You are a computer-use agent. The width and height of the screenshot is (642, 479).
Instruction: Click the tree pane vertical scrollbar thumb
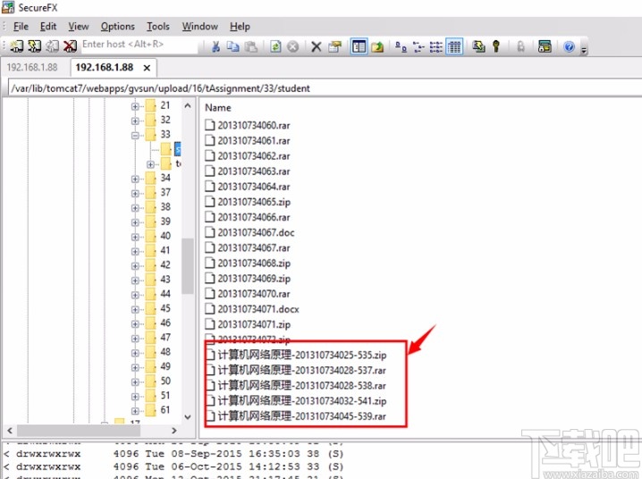[188, 266]
